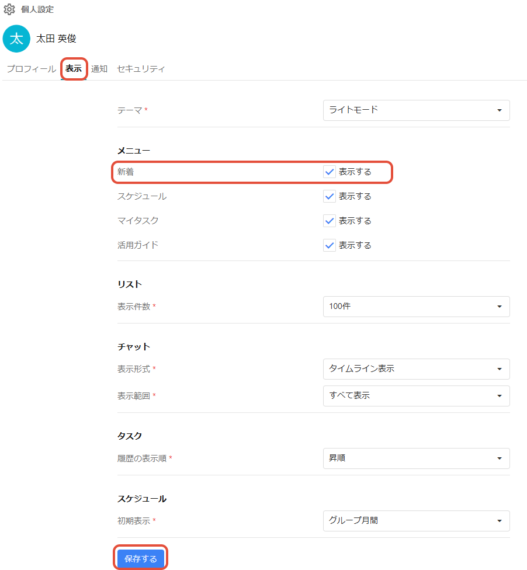Screen dimensions: 527x570
Task: Open the 履歴の表示順 昇順 dropdown
Action: (x=416, y=458)
